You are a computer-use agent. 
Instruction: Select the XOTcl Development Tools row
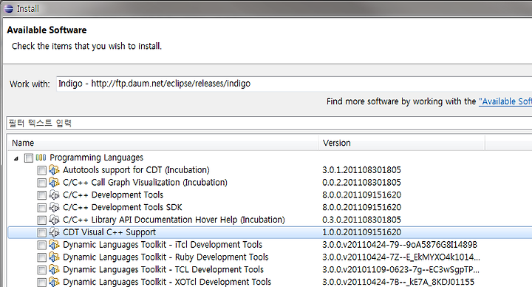coord(270,282)
